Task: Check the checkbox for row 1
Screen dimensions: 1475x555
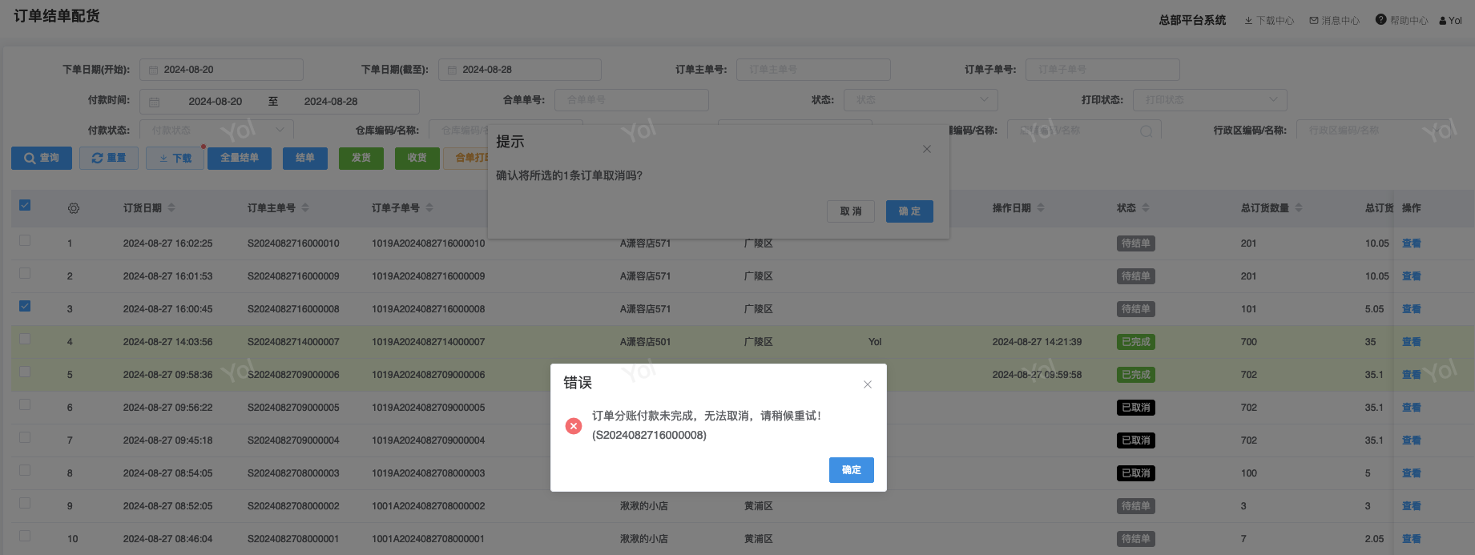Action: [25, 240]
